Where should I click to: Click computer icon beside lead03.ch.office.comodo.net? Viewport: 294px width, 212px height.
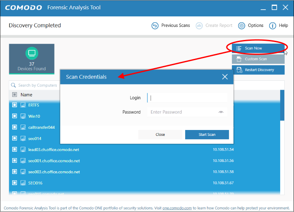(23, 150)
